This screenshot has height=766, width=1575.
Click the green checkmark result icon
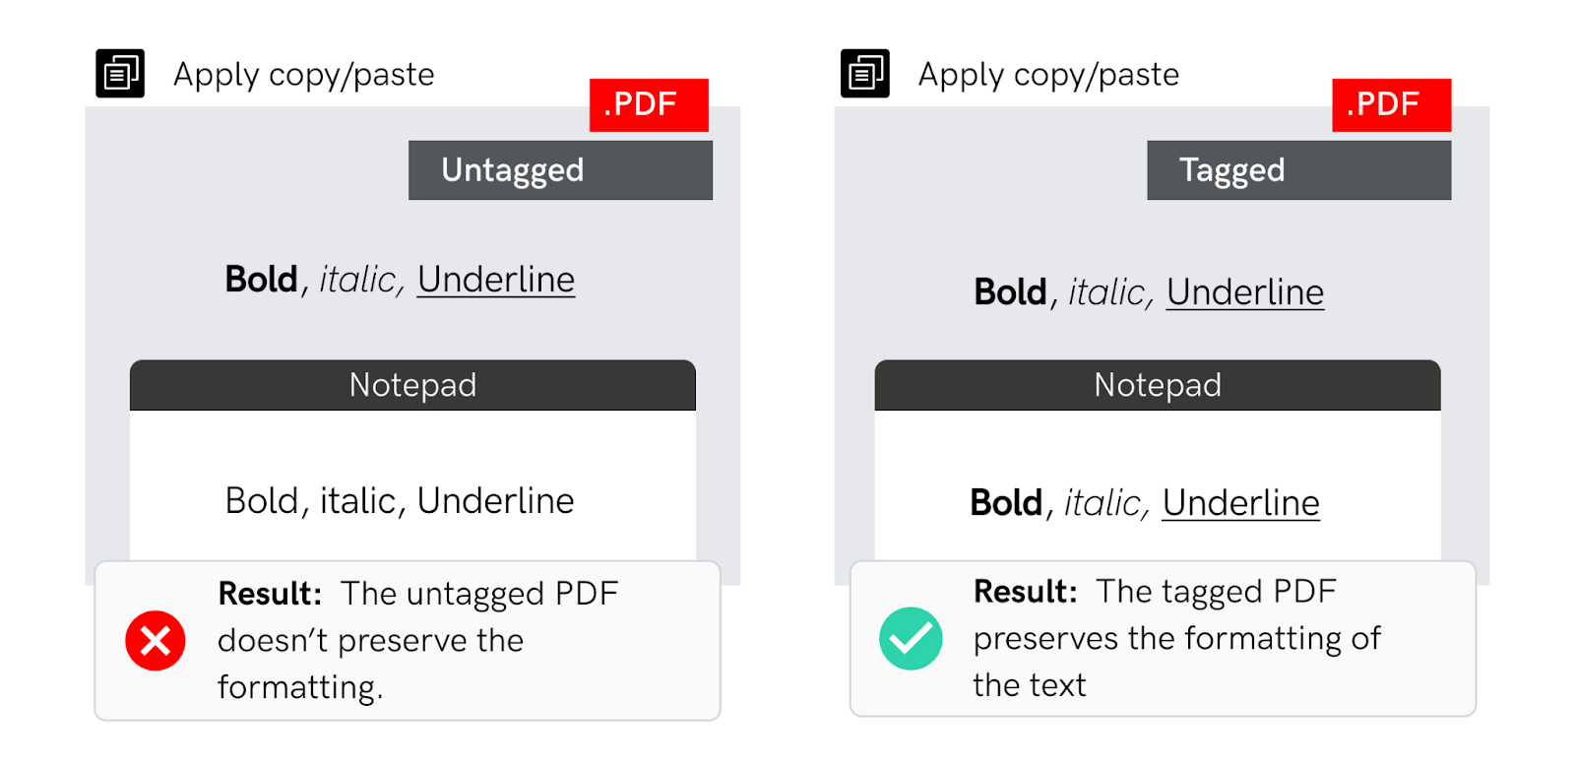(911, 638)
